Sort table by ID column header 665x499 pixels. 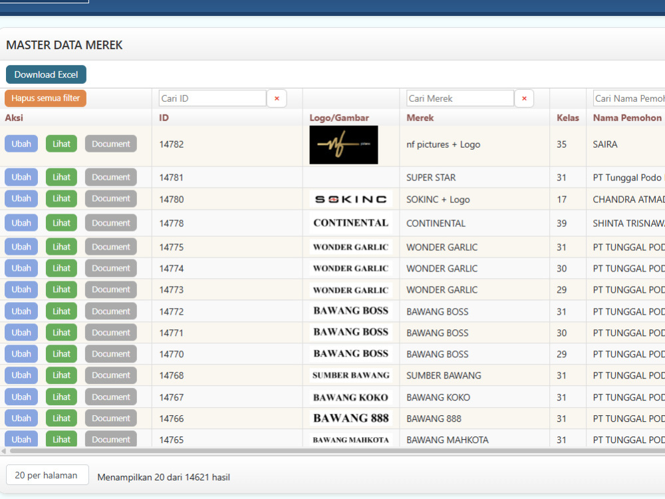164,118
